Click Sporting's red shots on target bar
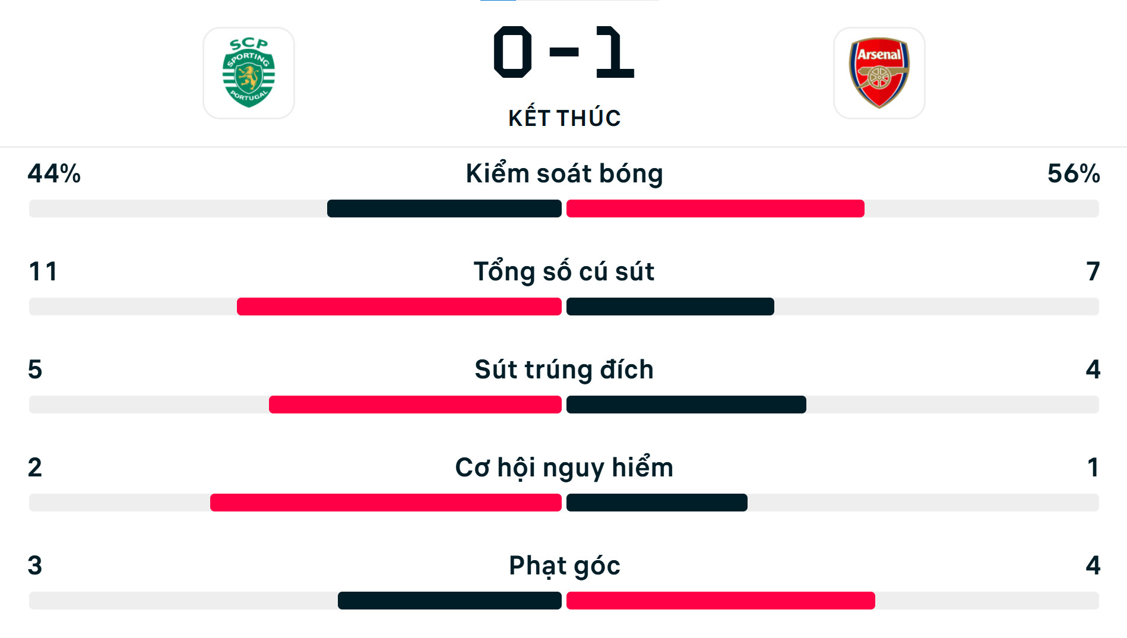 pos(415,405)
